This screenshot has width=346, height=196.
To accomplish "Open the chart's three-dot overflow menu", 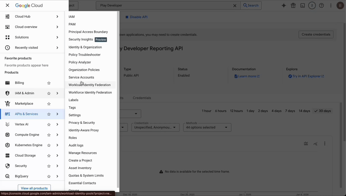I will pos(325,143).
